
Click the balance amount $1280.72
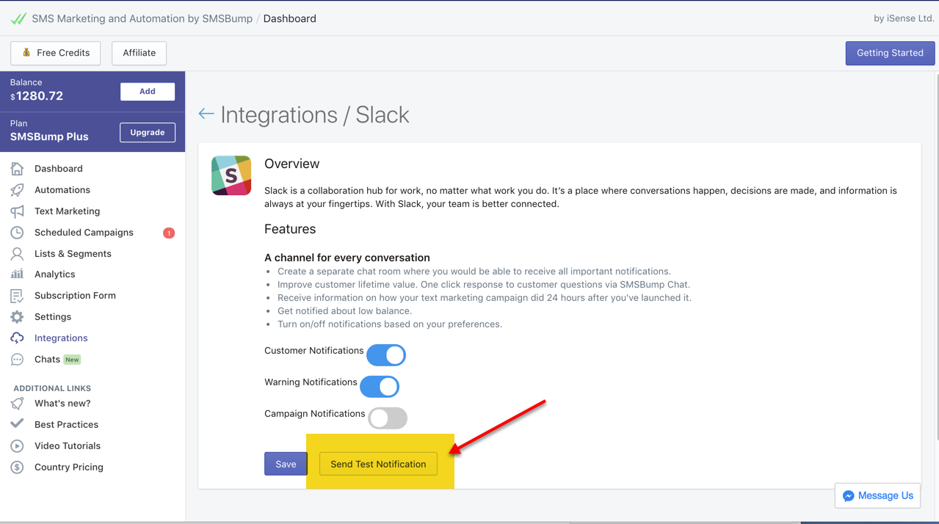click(37, 96)
